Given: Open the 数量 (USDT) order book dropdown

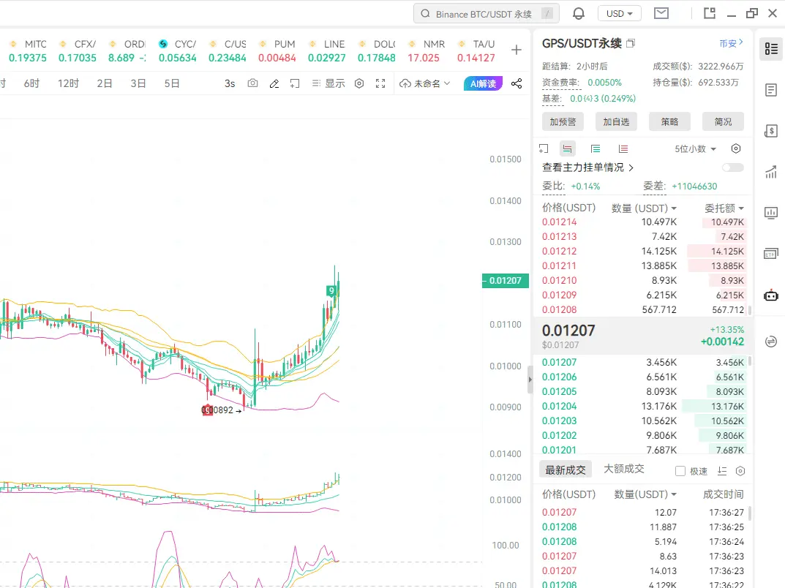Looking at the screenshot, I should coord(644,208).
